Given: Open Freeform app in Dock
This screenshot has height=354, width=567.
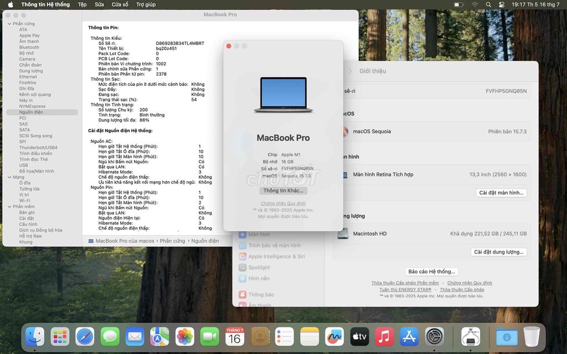Looking at the screenshot, I should [x=334, y=336].
